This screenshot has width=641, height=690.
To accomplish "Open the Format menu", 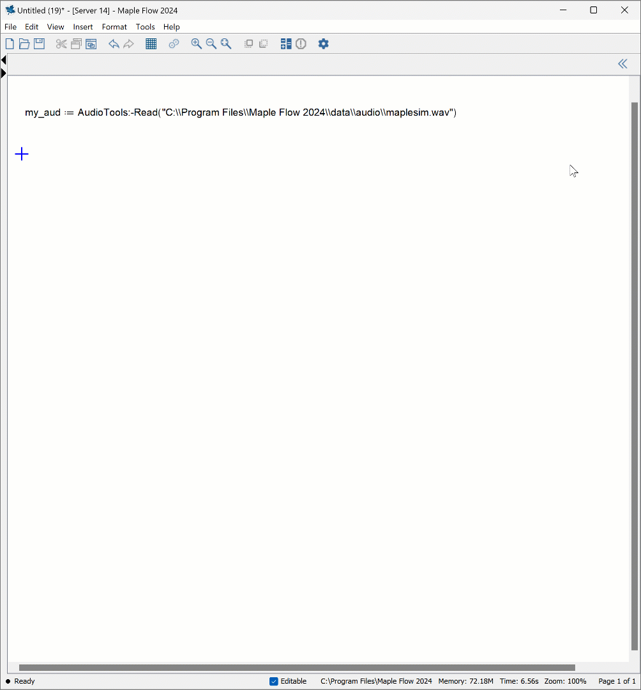I will [114, 27].
